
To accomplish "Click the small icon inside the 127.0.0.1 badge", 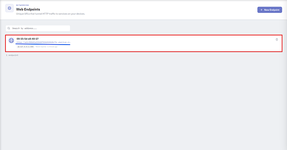I will 18,47.
